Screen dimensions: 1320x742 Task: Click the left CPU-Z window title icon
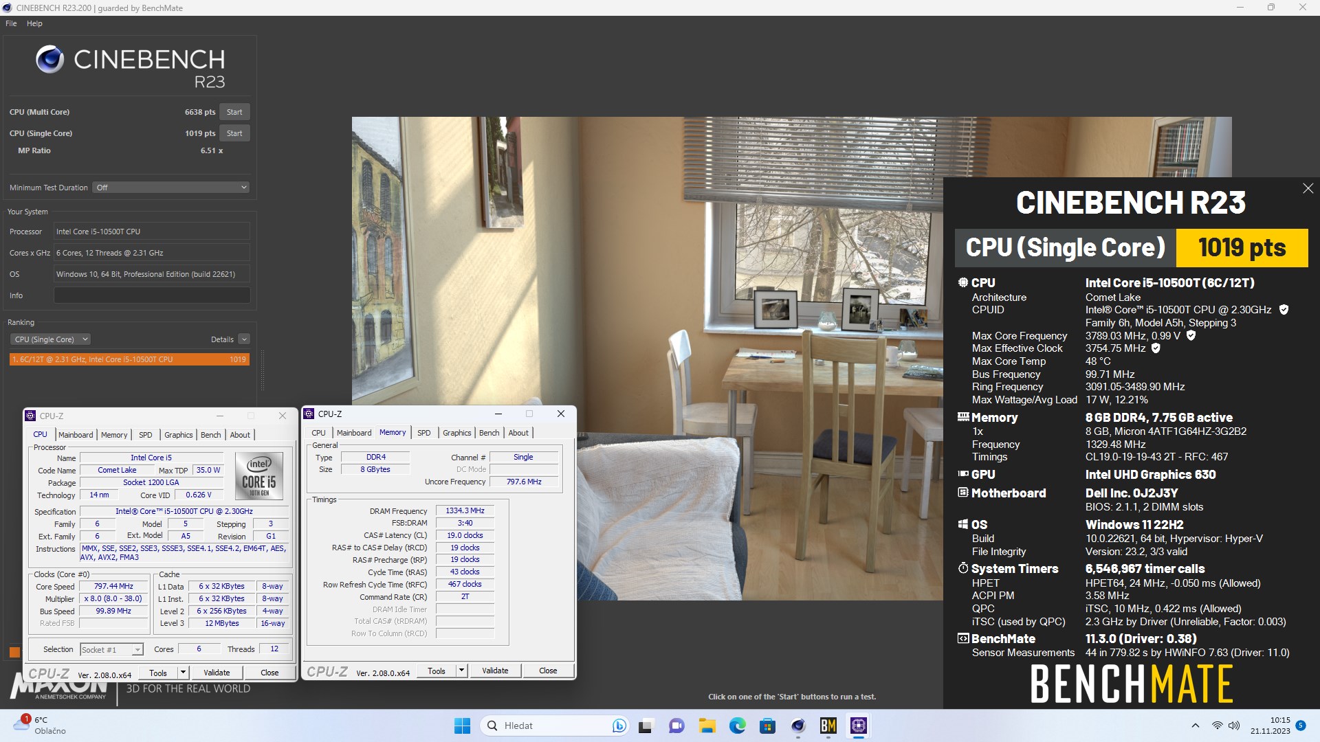30,416
